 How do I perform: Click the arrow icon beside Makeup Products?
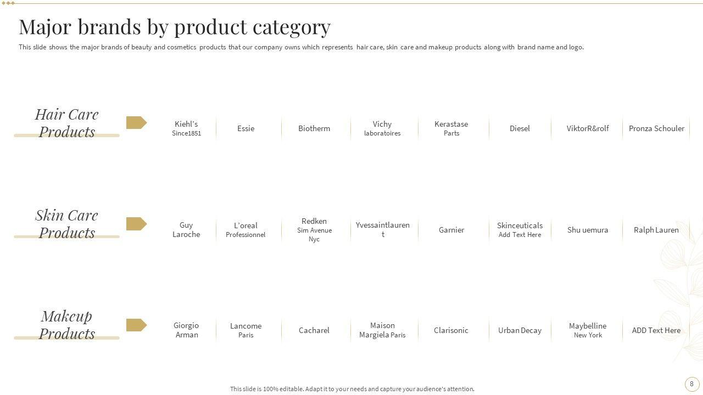tap(136, 325)
